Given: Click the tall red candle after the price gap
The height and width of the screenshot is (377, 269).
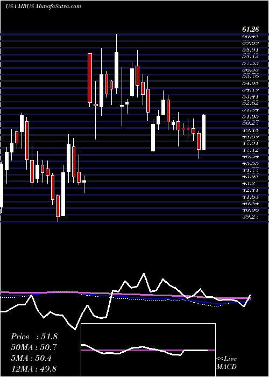Looking at the screenshot, I should coord(90,78).
